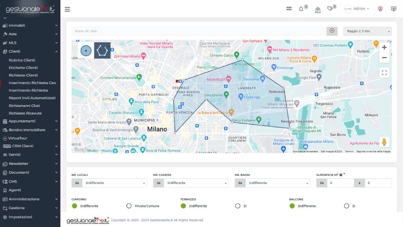Click the Milano address search field
This screenshot has width=403, height=227.
click(x=199, y=31)
